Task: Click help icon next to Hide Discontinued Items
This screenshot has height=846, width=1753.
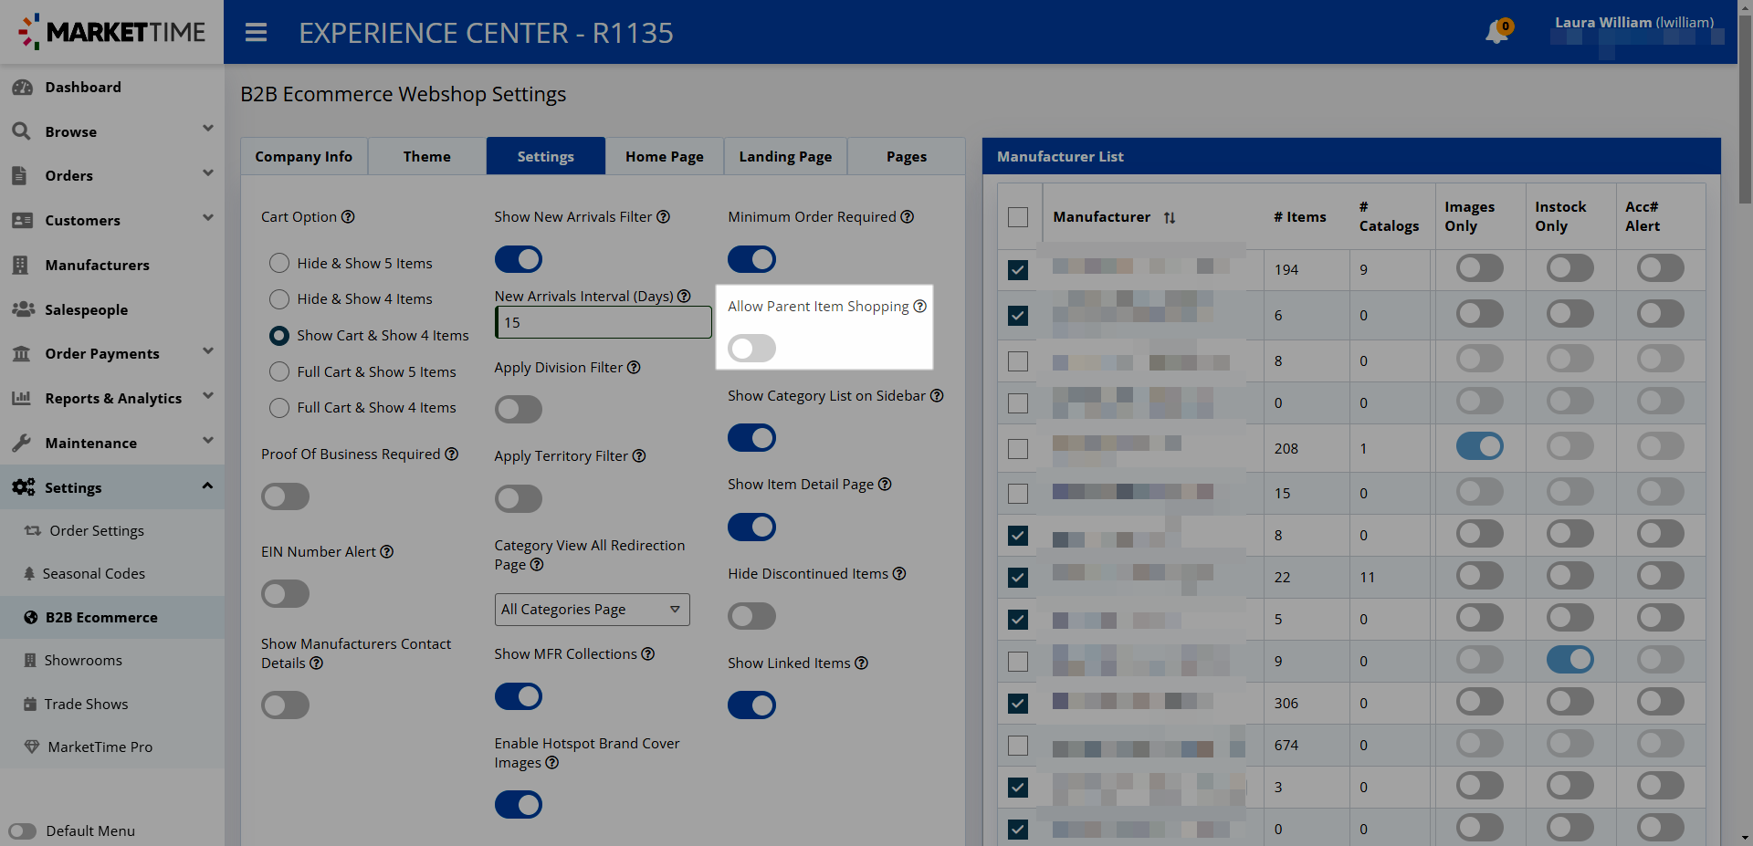Action: [899, 574]
